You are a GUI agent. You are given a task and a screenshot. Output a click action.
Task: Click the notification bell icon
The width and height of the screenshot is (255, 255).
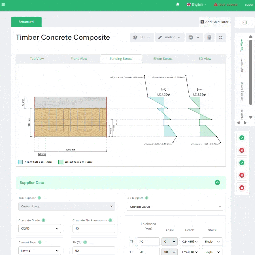178,5
